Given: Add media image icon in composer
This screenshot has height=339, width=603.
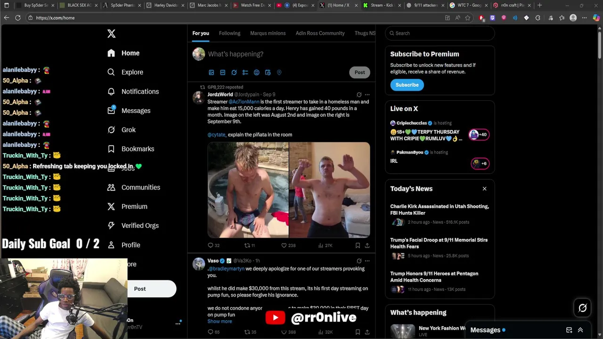Looking at the screenshot, I should (211, 73).
